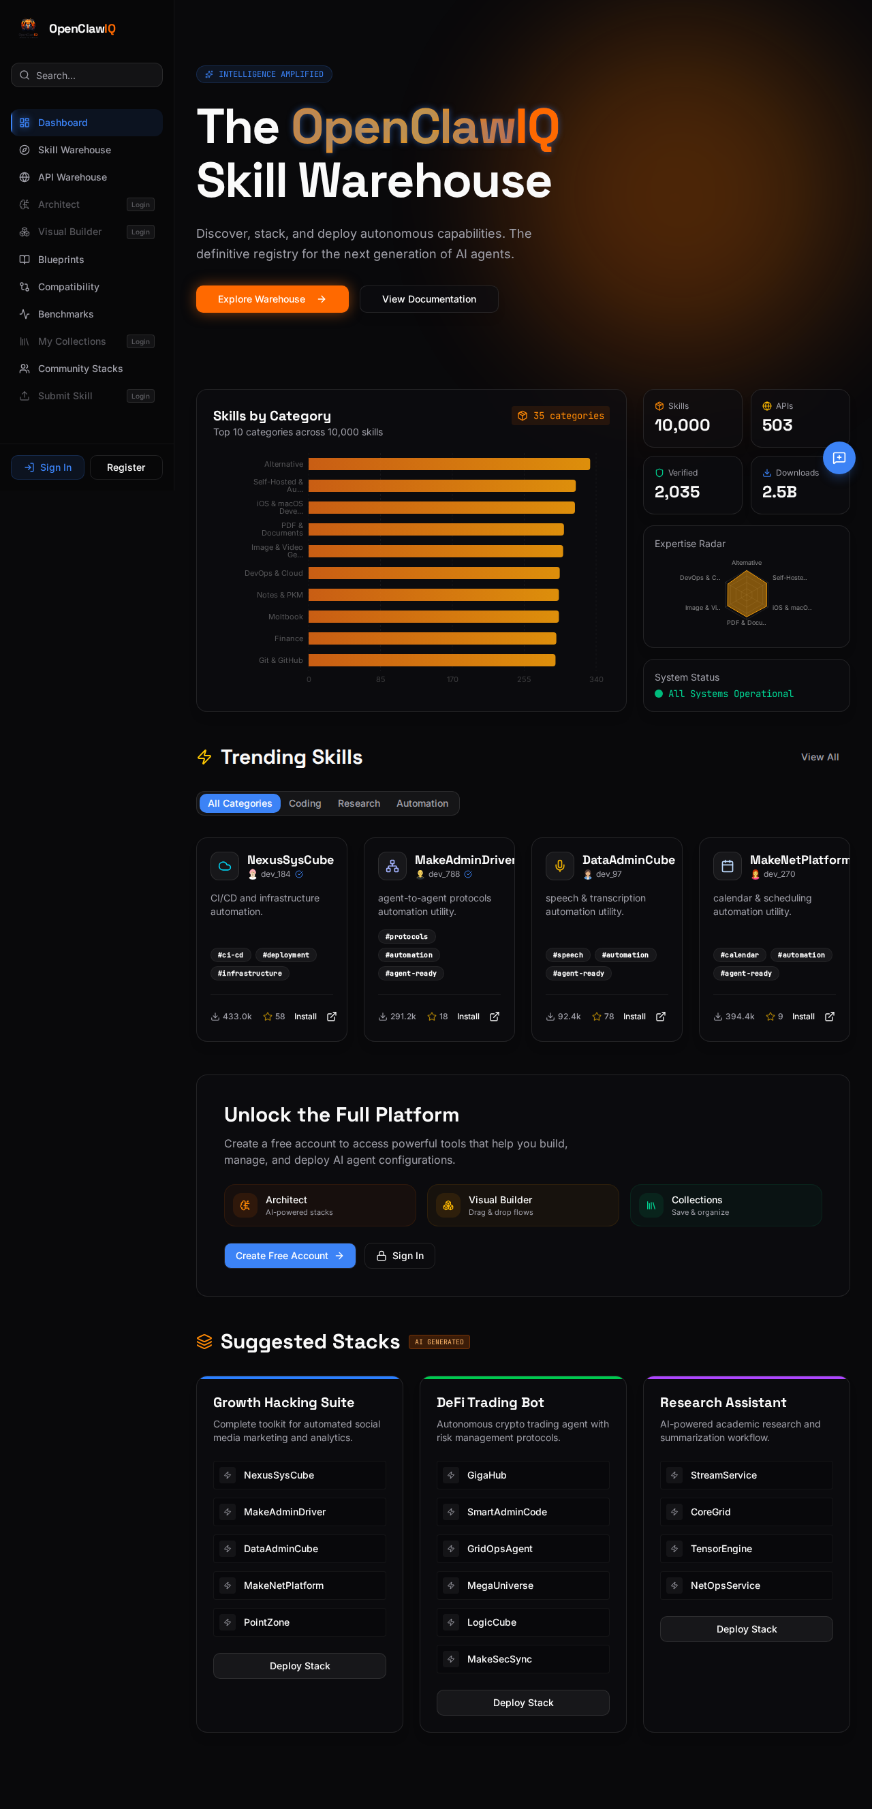Click the star icon on DataAdminCube
Image resolution: width=872 pixels, height=1809 pixels.
coord(597,1016)
